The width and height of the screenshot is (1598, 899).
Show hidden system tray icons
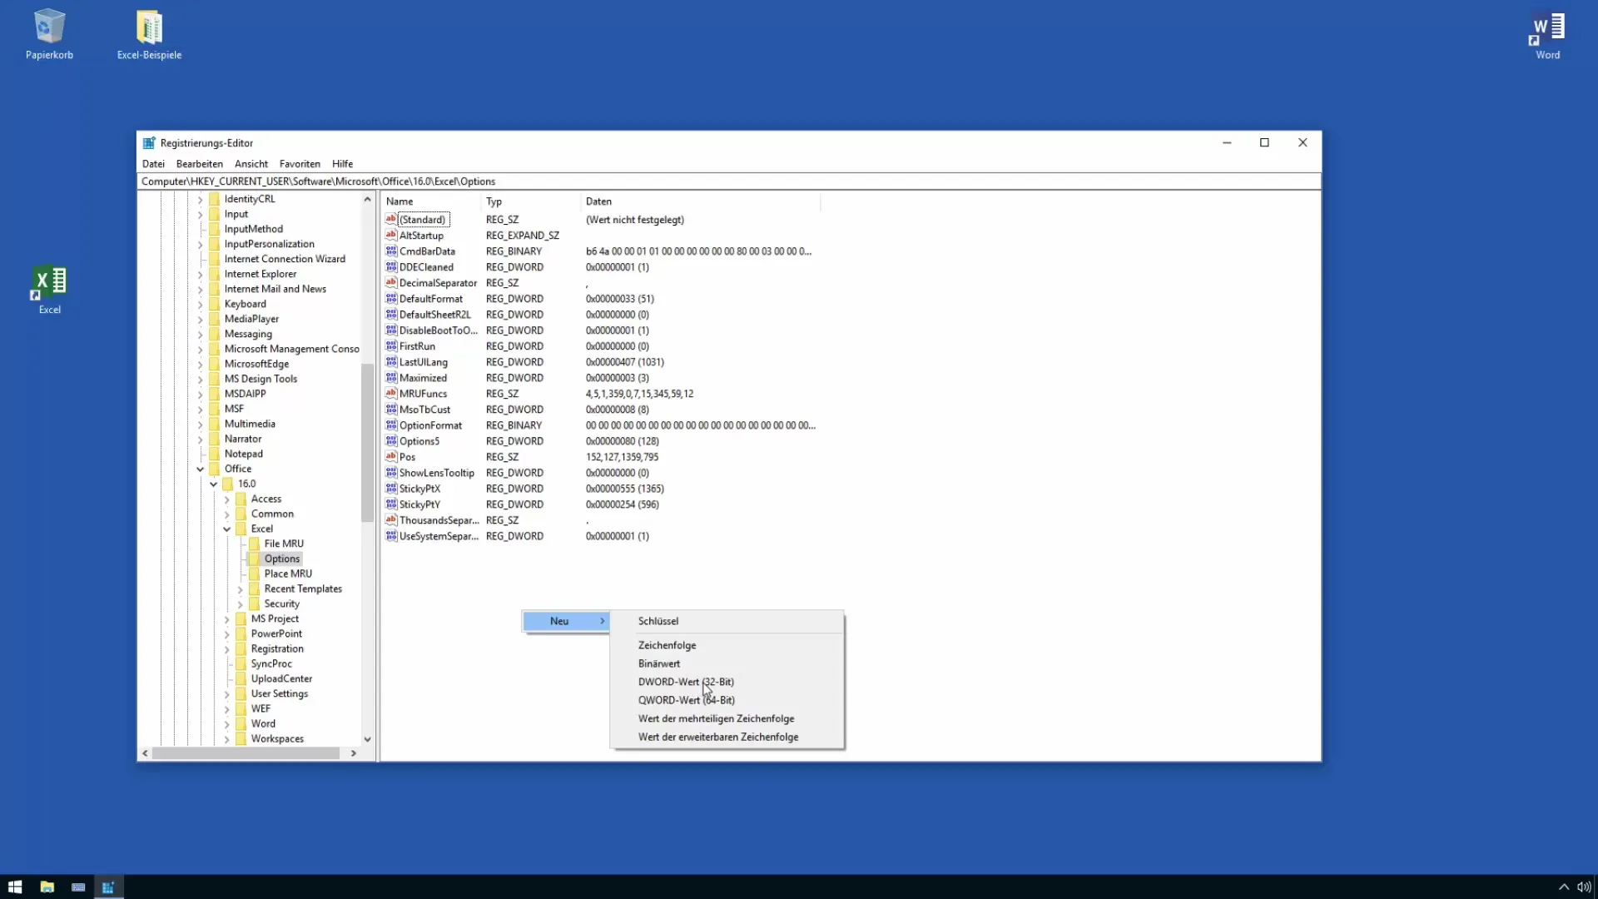[1563, 887]
